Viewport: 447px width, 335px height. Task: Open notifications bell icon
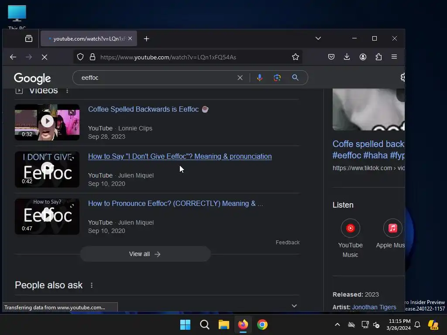[417, 325]
